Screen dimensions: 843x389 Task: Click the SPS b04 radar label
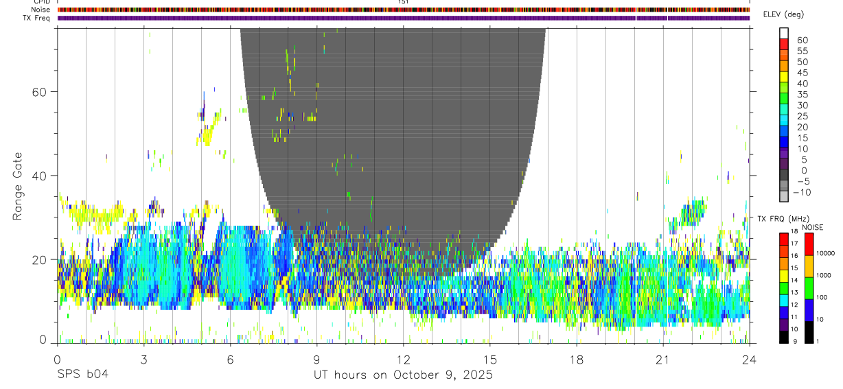click(82, 375)
